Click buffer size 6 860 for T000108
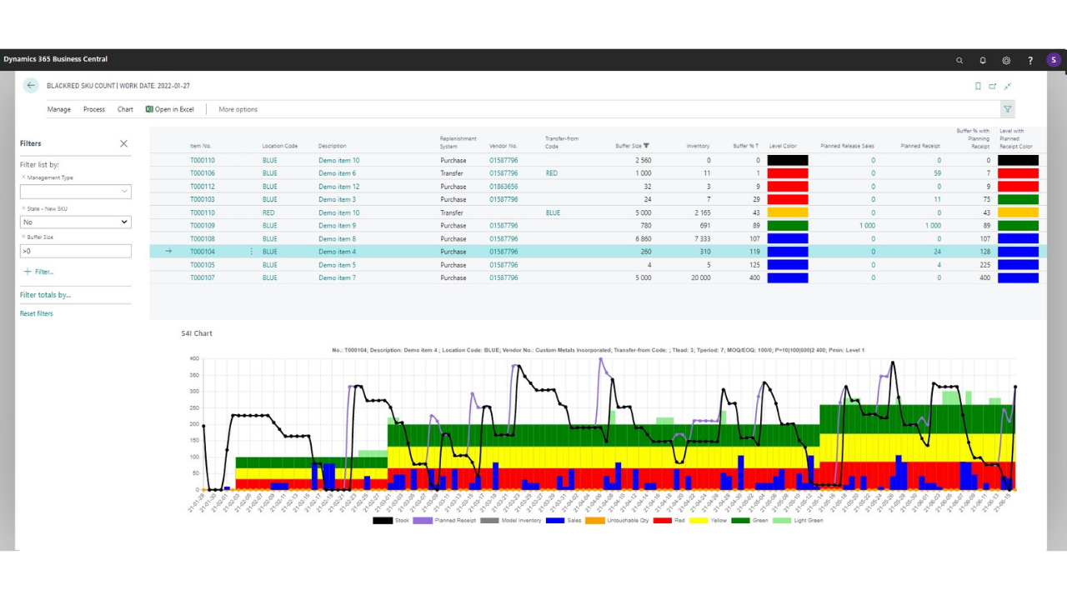Screen dimensions: 1067x600 [x=643, y=238]
